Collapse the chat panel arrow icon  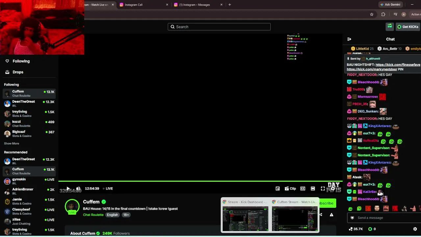click(x=349, y=39)
